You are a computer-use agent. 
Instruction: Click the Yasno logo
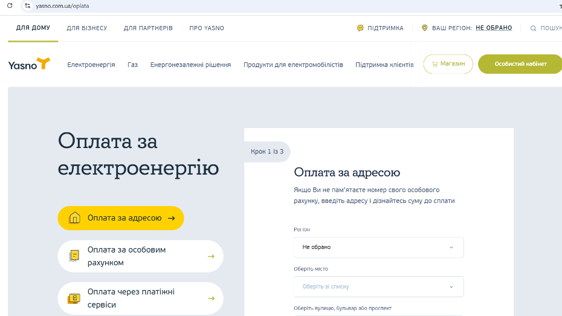[x=29, y=64]
